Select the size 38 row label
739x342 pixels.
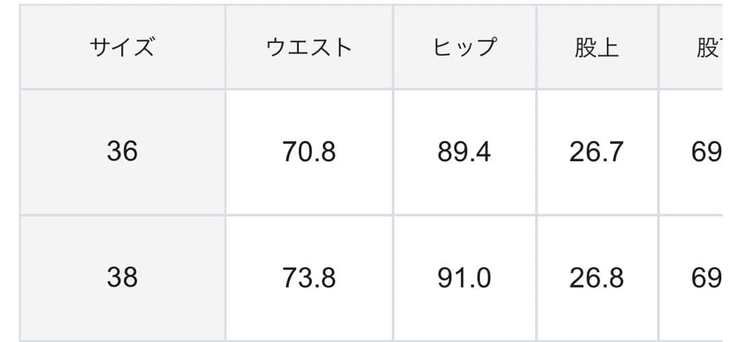click(x=122, y=277)
